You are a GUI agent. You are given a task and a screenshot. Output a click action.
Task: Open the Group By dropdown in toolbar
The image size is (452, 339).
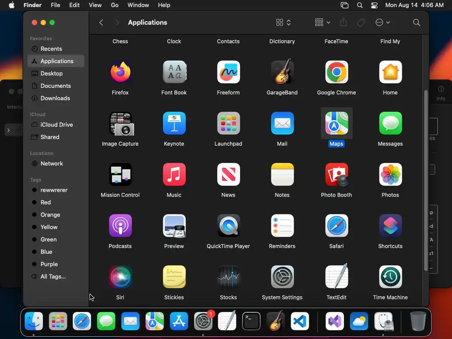(x=322, y=23)
